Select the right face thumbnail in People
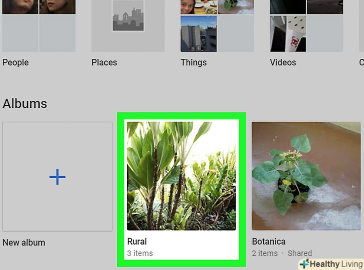Image resolution: width=364 pixels, height=270 pixels. (57, 6)
